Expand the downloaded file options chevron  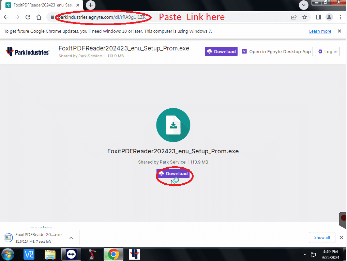71,237
